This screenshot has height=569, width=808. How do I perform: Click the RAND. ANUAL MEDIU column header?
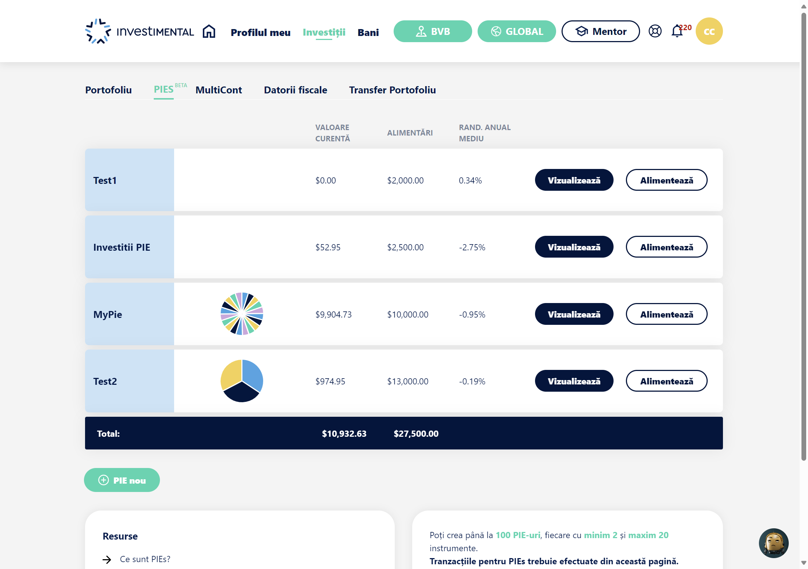(485, 133)
